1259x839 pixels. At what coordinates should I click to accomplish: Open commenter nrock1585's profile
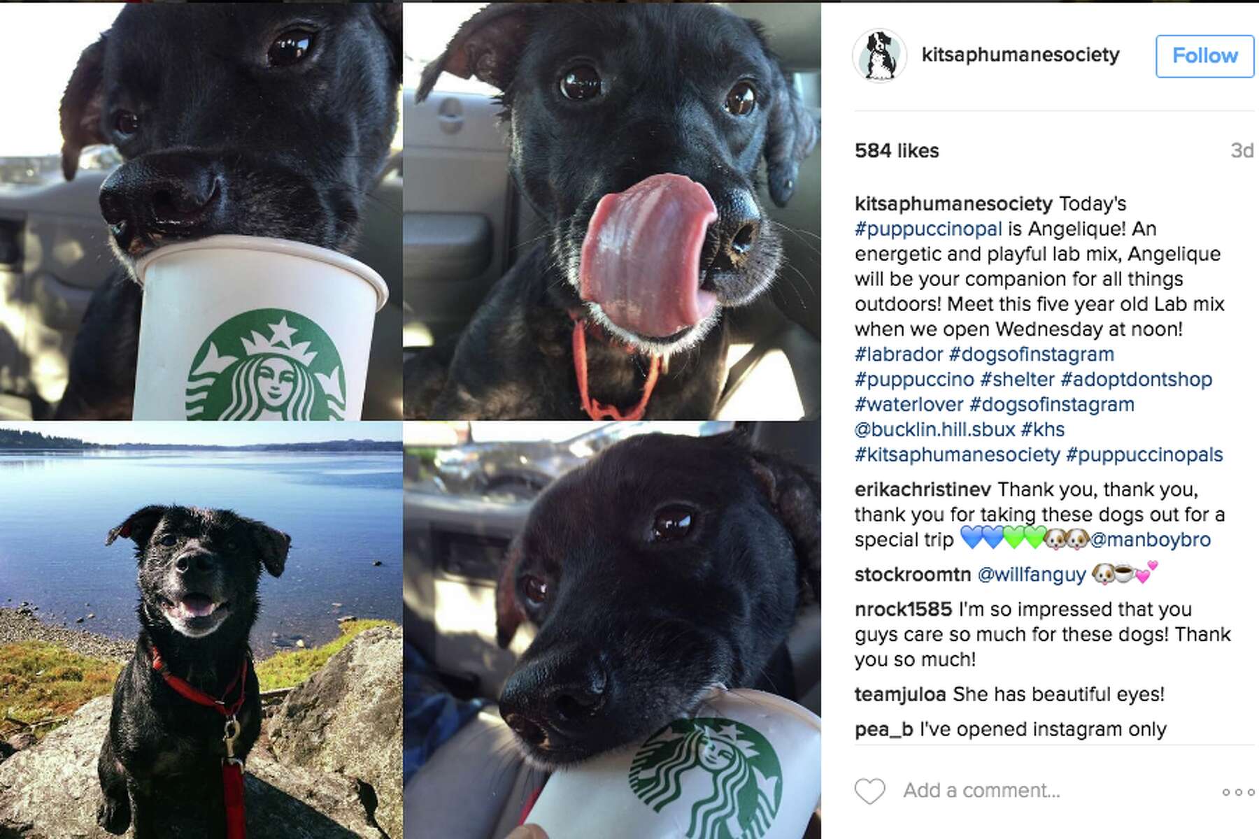[x=903, y=610]
